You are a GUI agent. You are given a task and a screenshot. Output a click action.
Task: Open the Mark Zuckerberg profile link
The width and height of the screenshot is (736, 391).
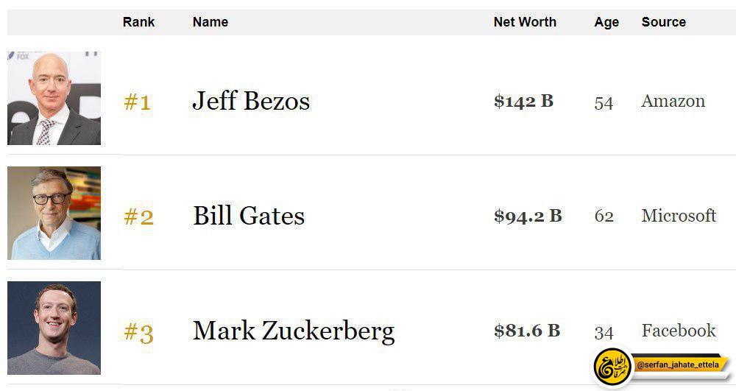[294, 331]
